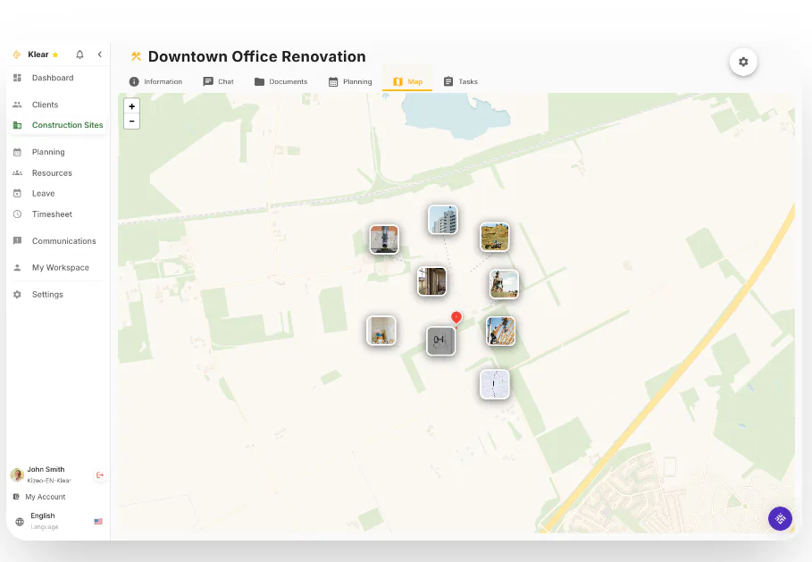Screen dimensions: 812x562
Task: Open the paint buckets photo marker
Action: coord(381,331)
